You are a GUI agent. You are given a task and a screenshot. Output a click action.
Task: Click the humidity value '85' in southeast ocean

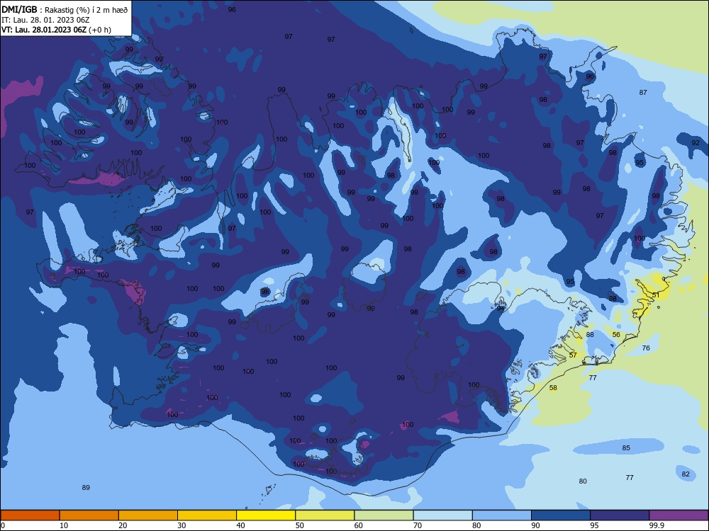(626, 448)
